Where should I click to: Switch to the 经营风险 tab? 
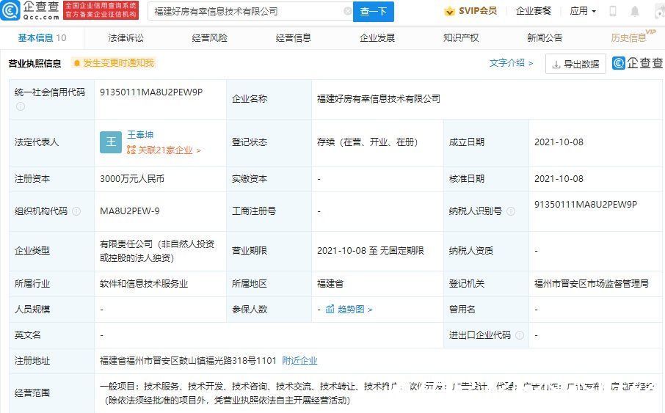(209, 37)
